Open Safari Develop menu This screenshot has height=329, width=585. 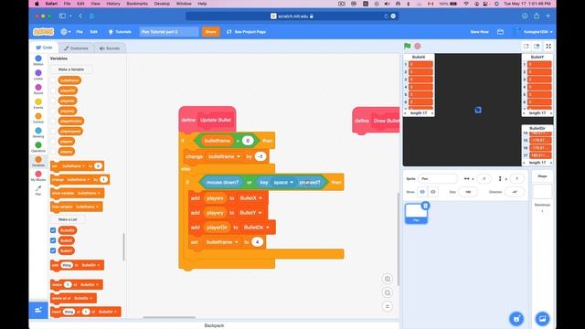[x=162, y=4]
